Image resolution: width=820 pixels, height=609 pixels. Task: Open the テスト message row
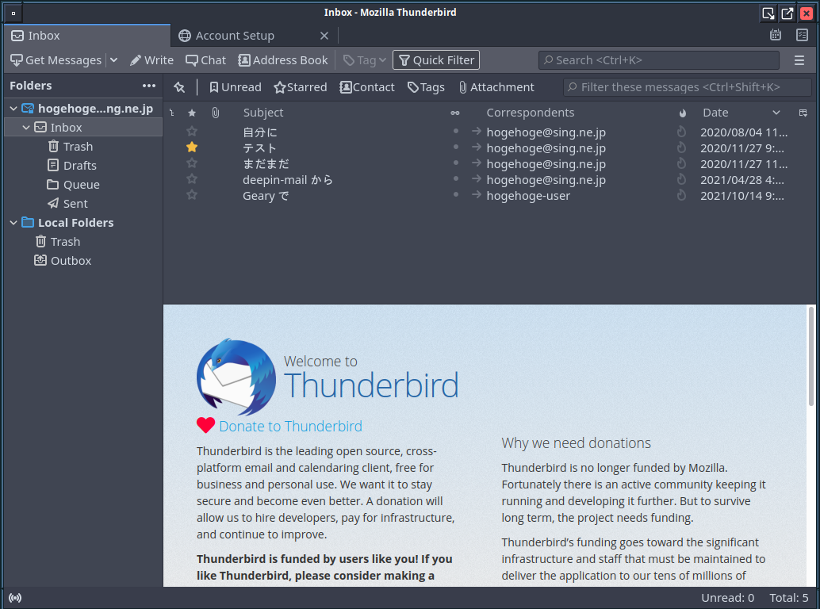pyautogui.click(x=489, y=148)
